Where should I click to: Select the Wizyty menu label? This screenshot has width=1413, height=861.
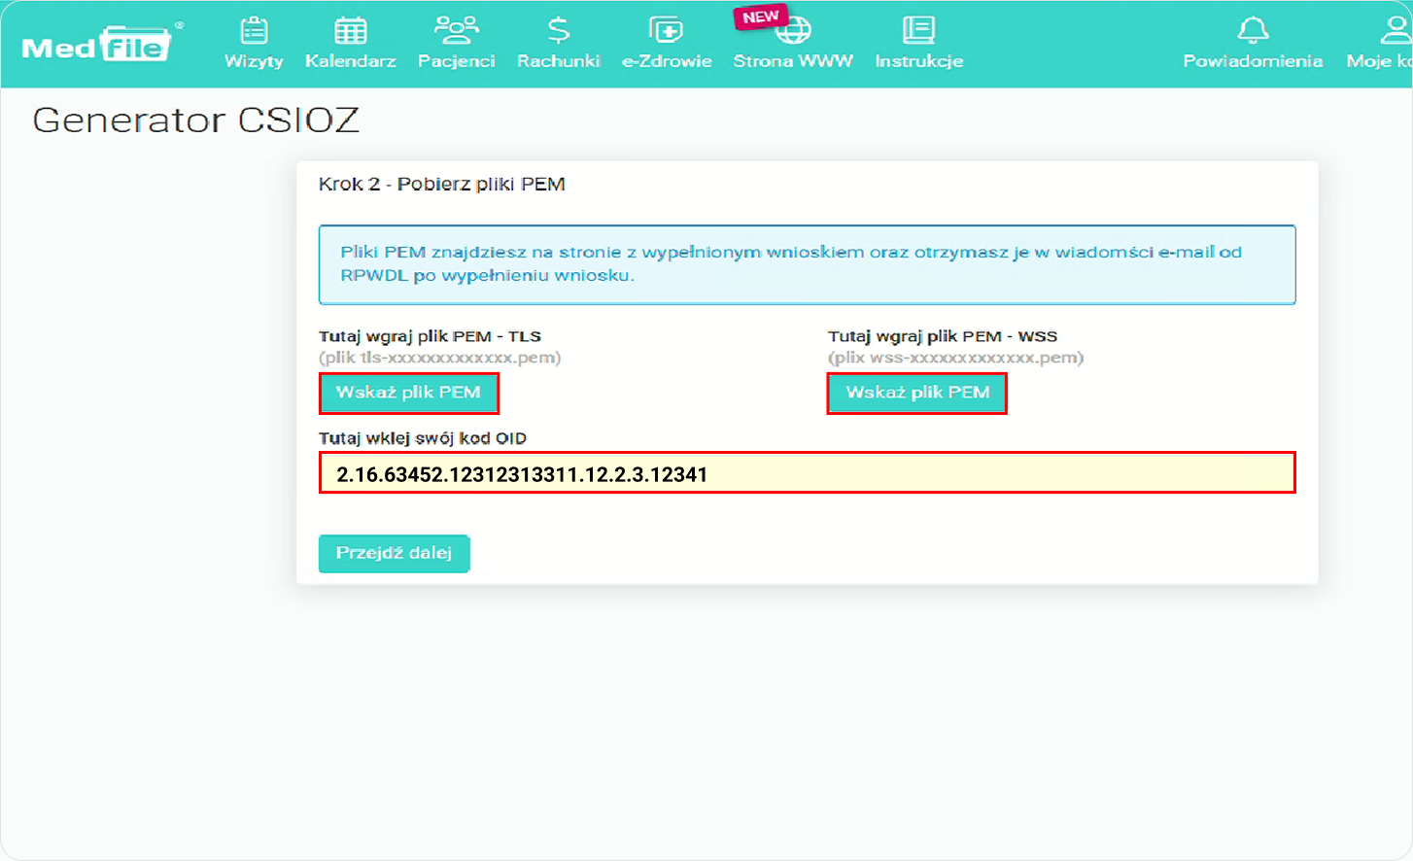[254, 61]
